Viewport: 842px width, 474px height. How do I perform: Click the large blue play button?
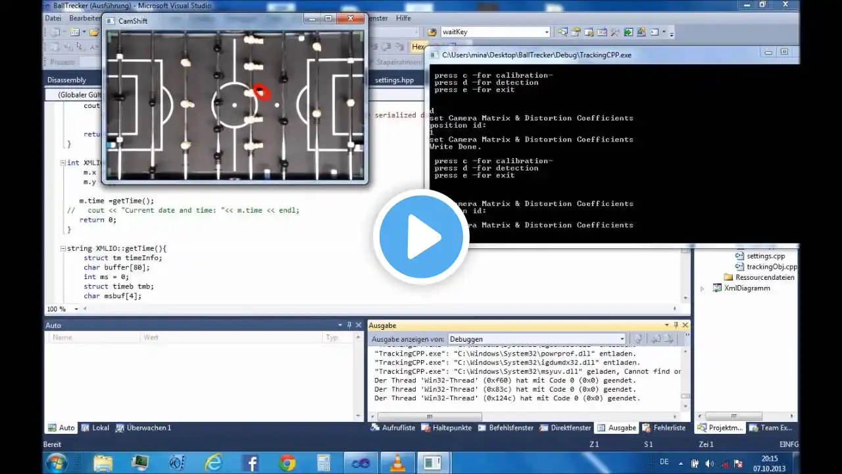point(421,237)
